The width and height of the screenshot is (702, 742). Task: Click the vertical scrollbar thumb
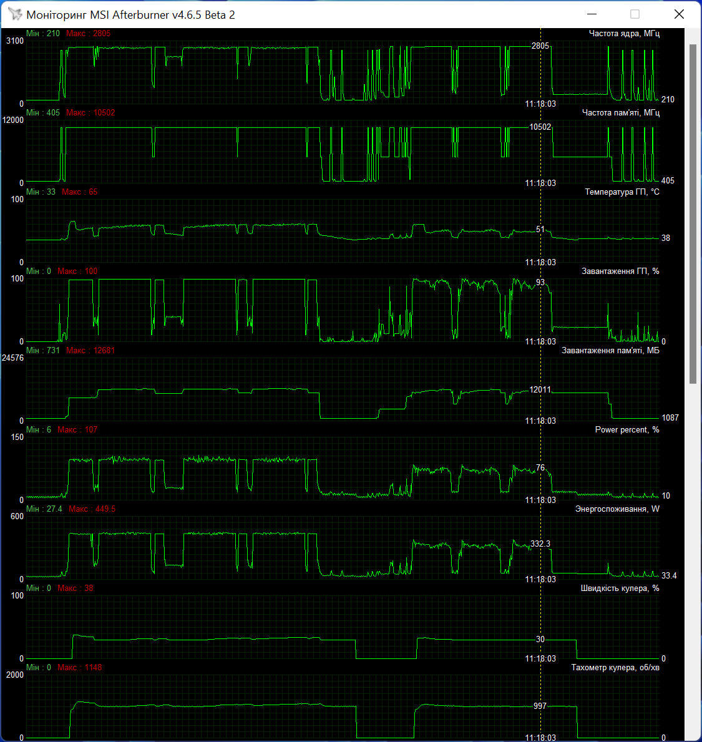(x=693, y=214)
